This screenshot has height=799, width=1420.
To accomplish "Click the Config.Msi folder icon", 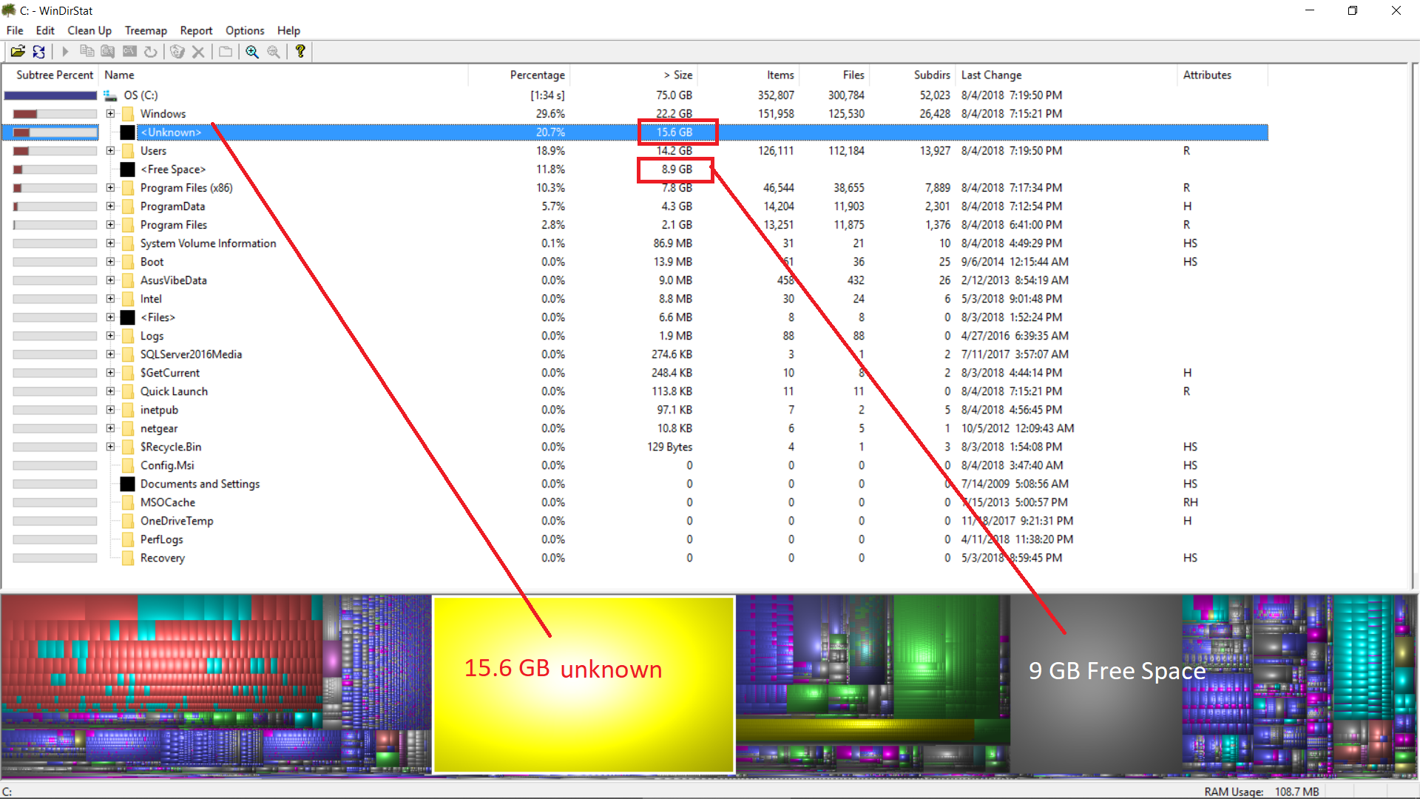I will tap(128, 465).
